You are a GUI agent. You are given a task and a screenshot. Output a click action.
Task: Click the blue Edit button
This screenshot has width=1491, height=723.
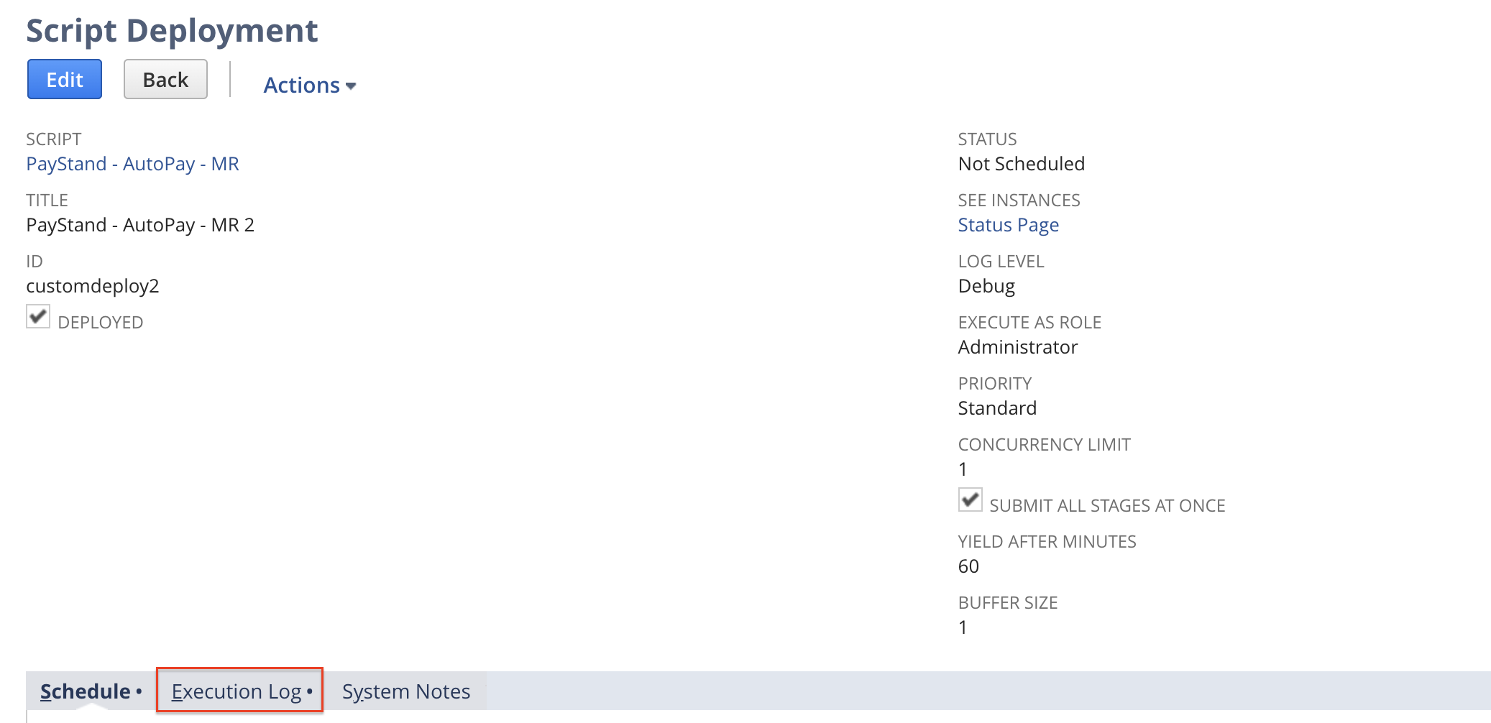click(x=65, y=79)
